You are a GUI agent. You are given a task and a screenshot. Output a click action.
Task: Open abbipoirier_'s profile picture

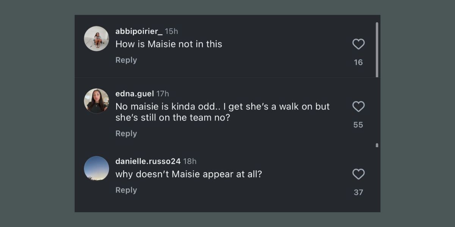[x=96, y=39]
